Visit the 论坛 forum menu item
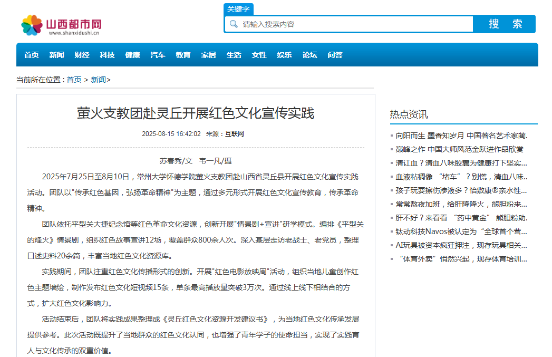Screen dimensions: 552x357 pyautogui.click(x=309, y=55)
